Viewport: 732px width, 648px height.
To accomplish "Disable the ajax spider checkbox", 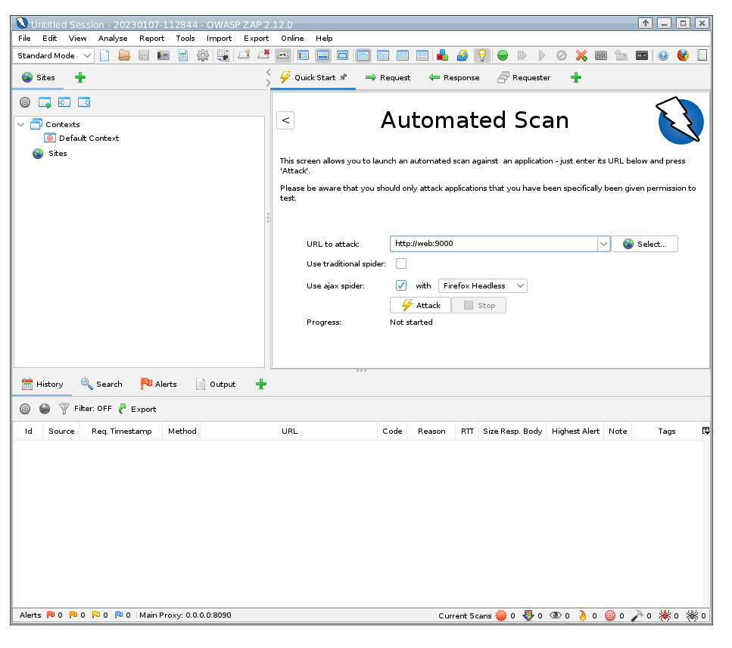I will click(400, 285).
